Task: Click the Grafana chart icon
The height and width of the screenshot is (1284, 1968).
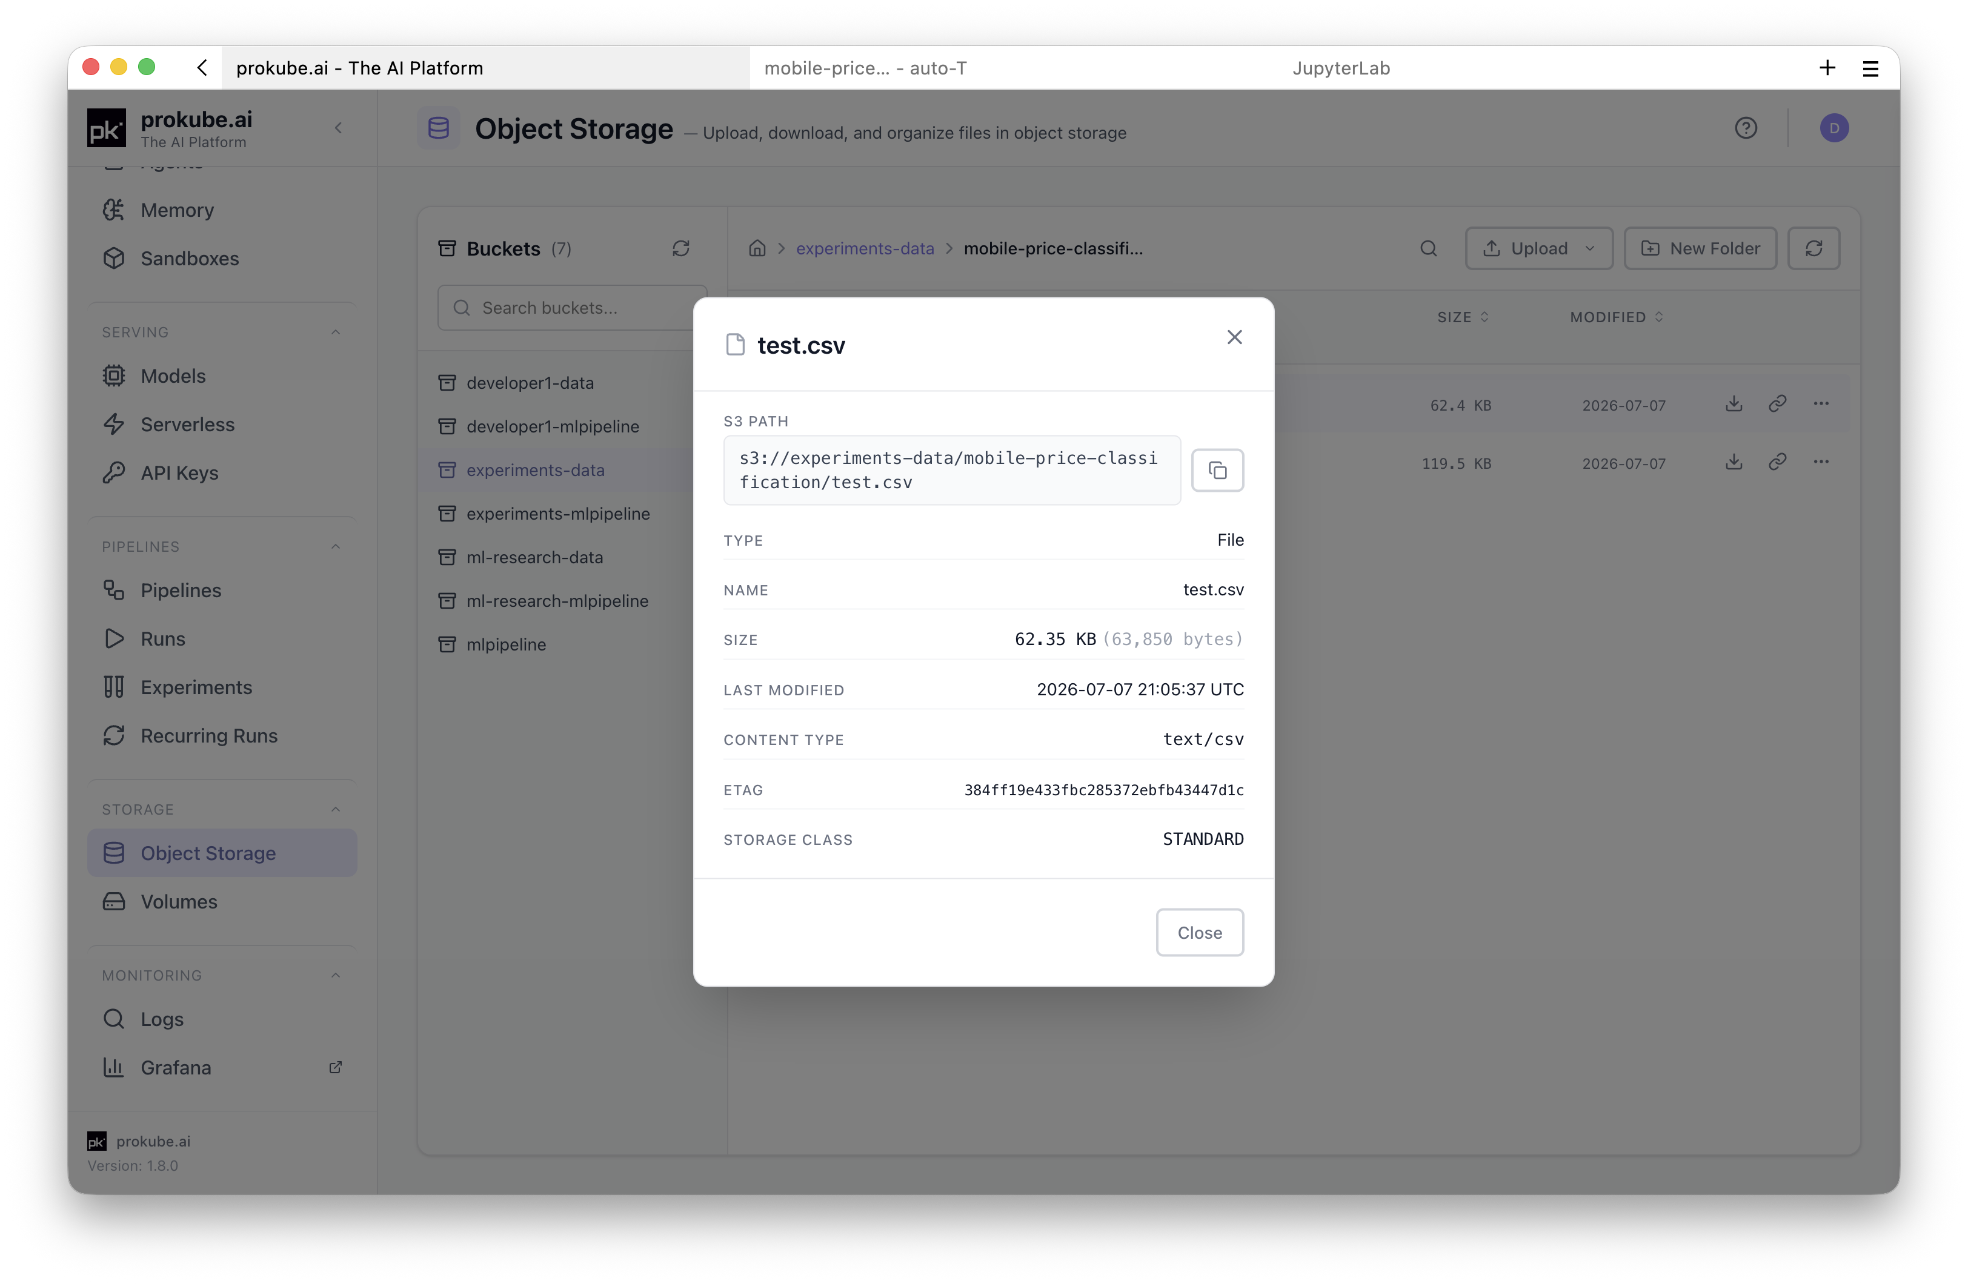Action: [x=114, y=1067]
